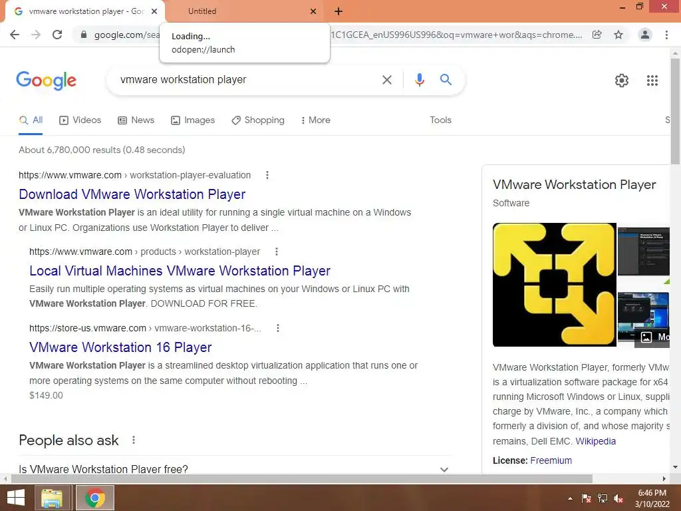Image resolution: width=681 pixels, height=511 pixels.
Task: Open Local Virtual Machines VMware Workstation Player
Action: point(180,271)
